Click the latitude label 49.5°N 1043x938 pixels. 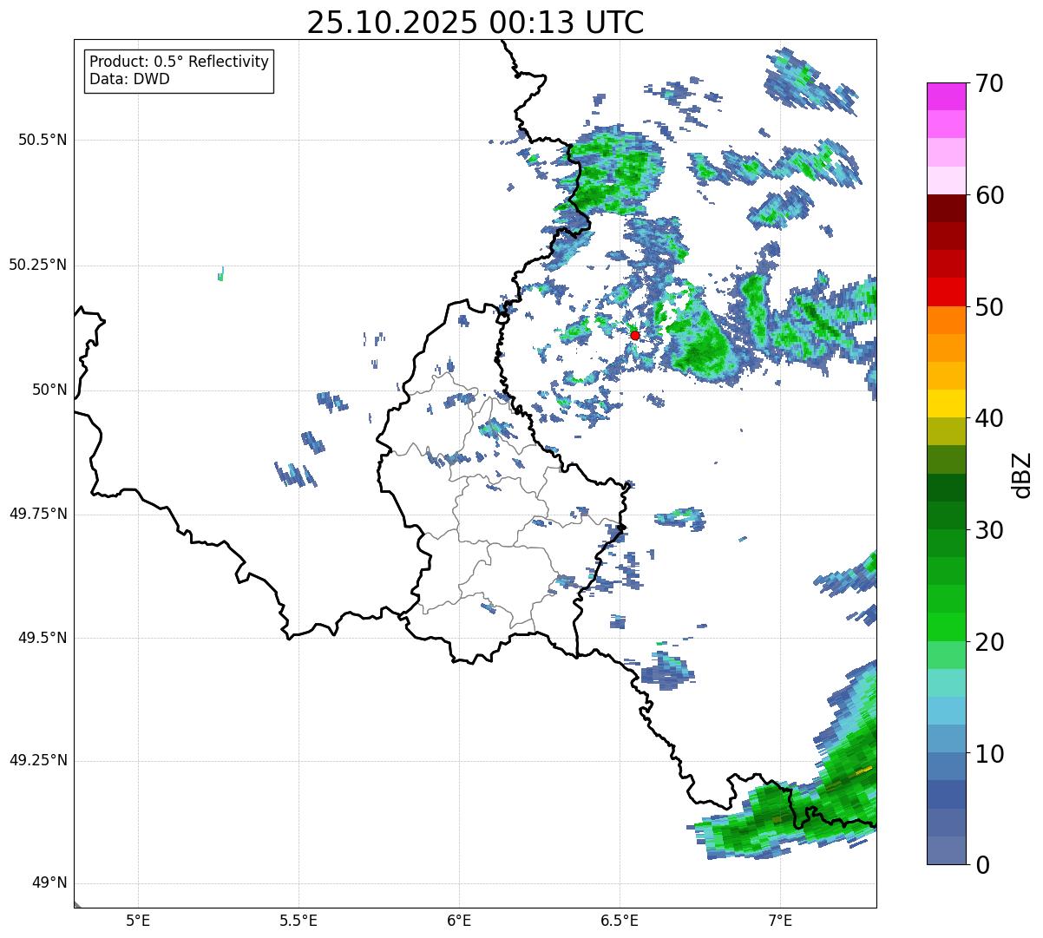(43, 638)
